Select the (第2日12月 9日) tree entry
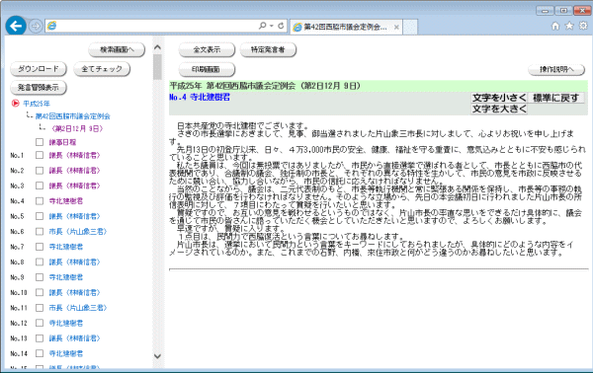This screenshot has width=593, height=373. pos(77,128)
